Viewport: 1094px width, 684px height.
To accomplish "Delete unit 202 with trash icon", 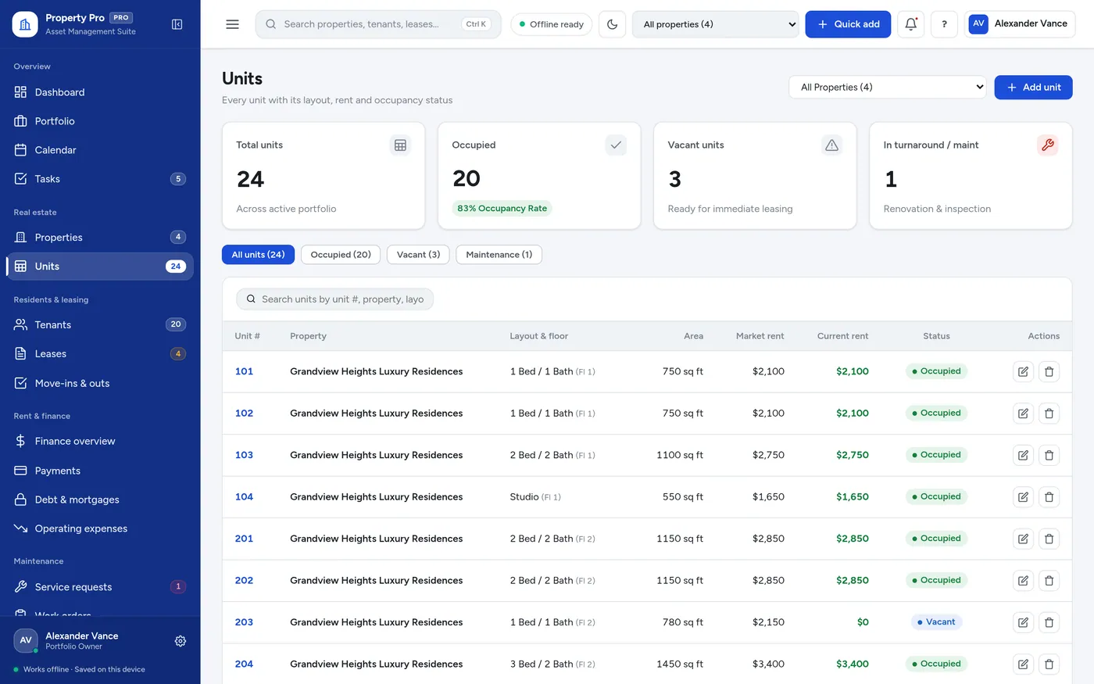I will click(1049, 581).
